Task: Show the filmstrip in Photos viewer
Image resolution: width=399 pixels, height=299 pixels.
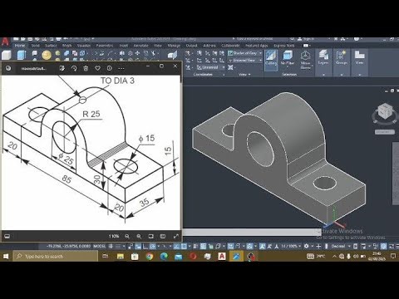Action: pos(7,236)
